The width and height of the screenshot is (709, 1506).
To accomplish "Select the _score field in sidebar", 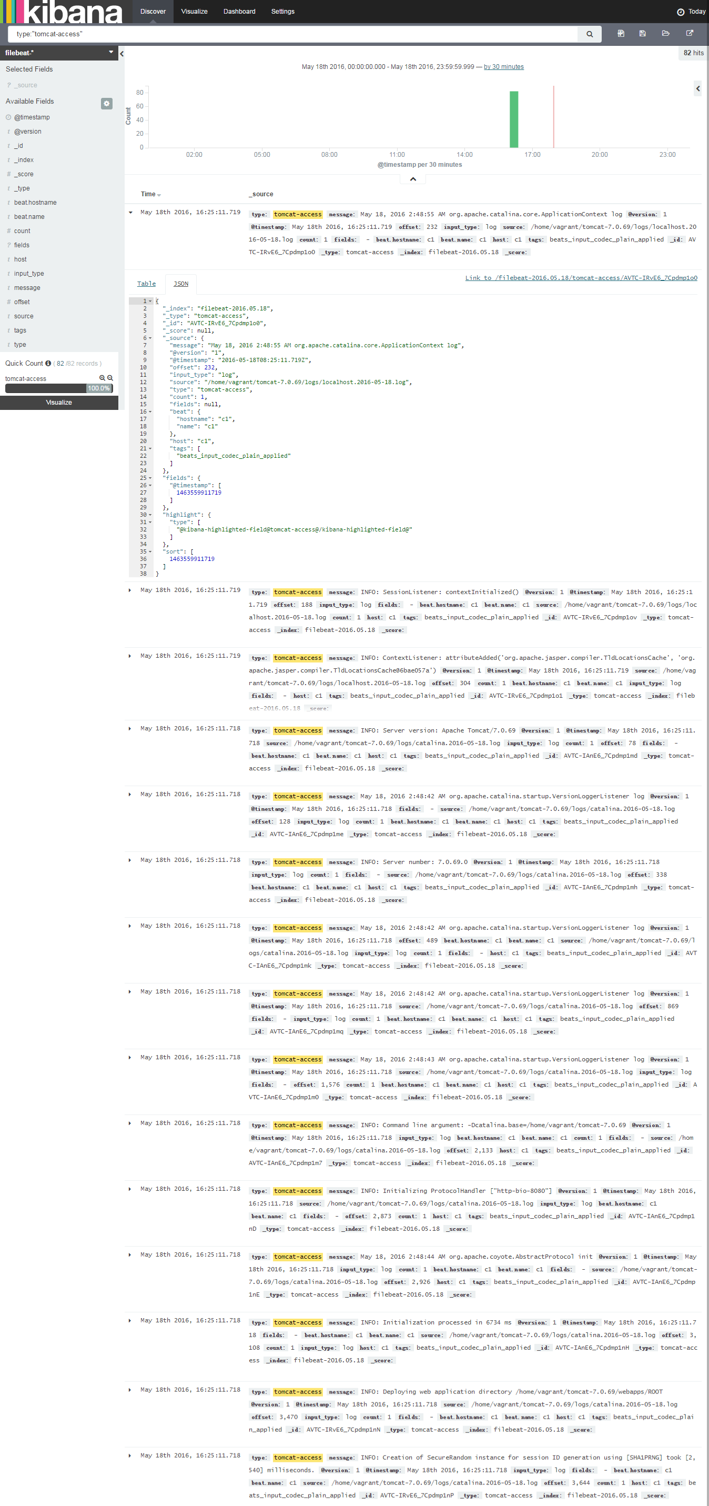I will point(24,174).
